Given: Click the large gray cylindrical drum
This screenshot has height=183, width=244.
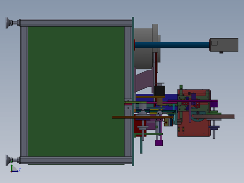Looking at the screenshot, I should [143, 48].
